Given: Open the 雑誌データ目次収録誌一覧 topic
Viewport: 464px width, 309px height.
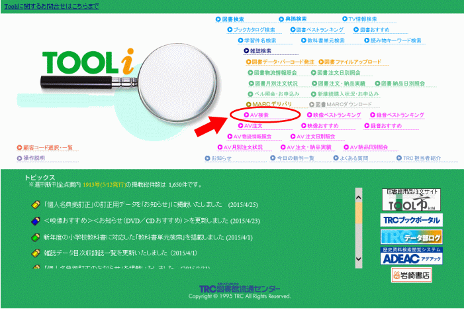Looking at the screenshot, I should point(120,253).
